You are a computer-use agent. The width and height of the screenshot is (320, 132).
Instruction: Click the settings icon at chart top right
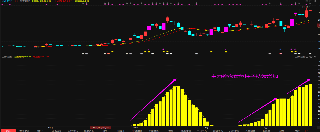point(307,1)
